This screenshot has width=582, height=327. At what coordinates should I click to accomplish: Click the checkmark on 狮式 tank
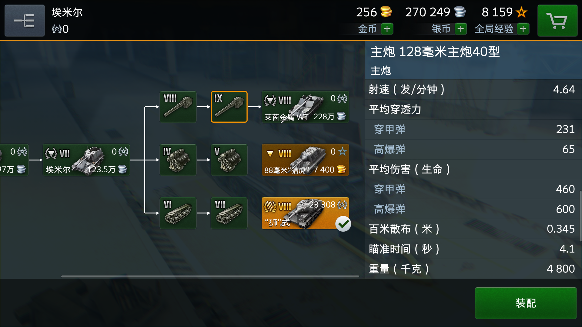click(343, 224)
